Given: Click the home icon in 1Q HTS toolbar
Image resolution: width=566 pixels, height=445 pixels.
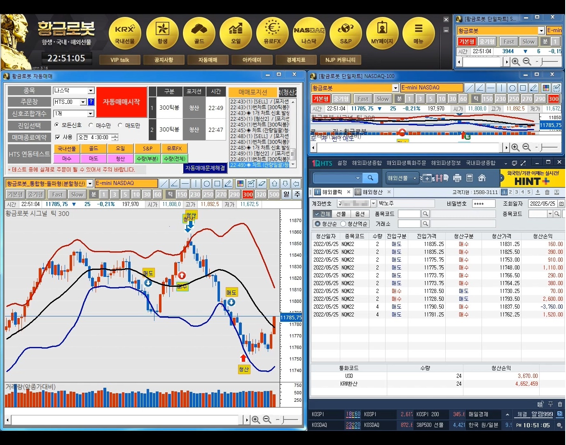Looking at the screenshot, I should pos(482,178).
